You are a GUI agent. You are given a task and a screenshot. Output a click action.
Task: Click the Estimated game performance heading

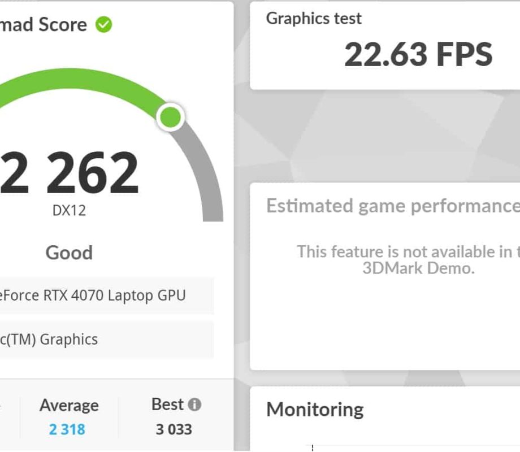click(393, 206)
